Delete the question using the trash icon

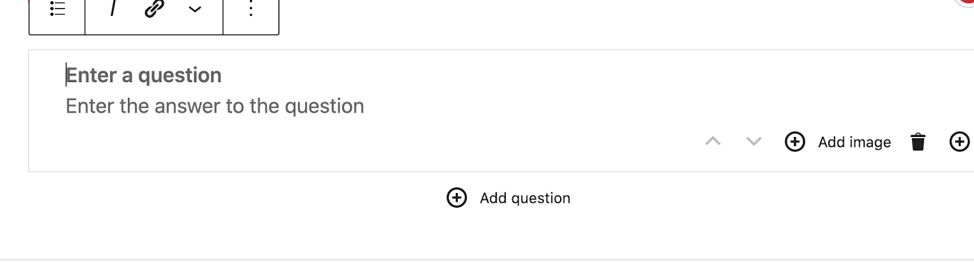918,142
